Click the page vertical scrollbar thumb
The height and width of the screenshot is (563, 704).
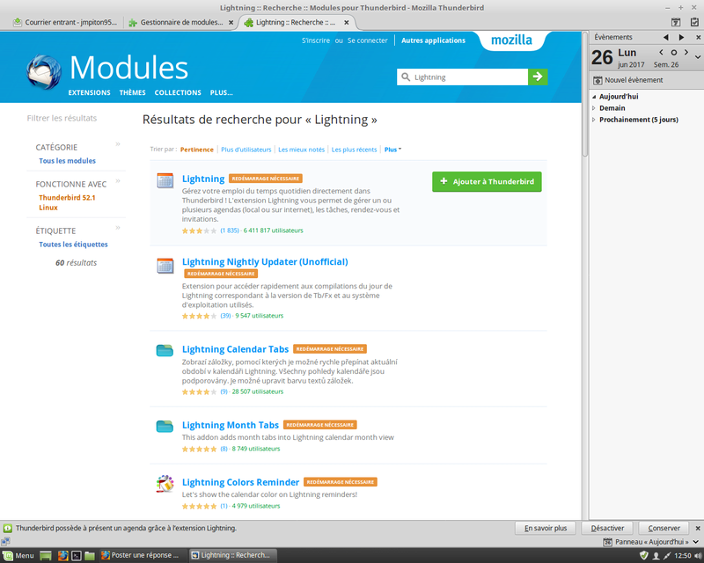click(584, 94)
